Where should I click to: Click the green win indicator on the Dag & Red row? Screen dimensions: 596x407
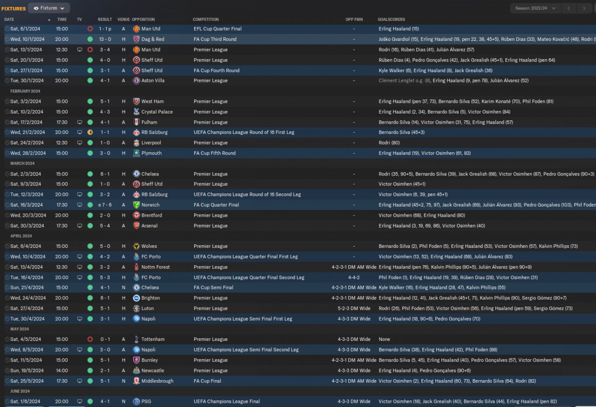pos(90,39)
